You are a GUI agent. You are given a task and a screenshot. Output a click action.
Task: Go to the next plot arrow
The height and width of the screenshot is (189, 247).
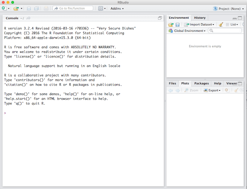coord(178,90)
